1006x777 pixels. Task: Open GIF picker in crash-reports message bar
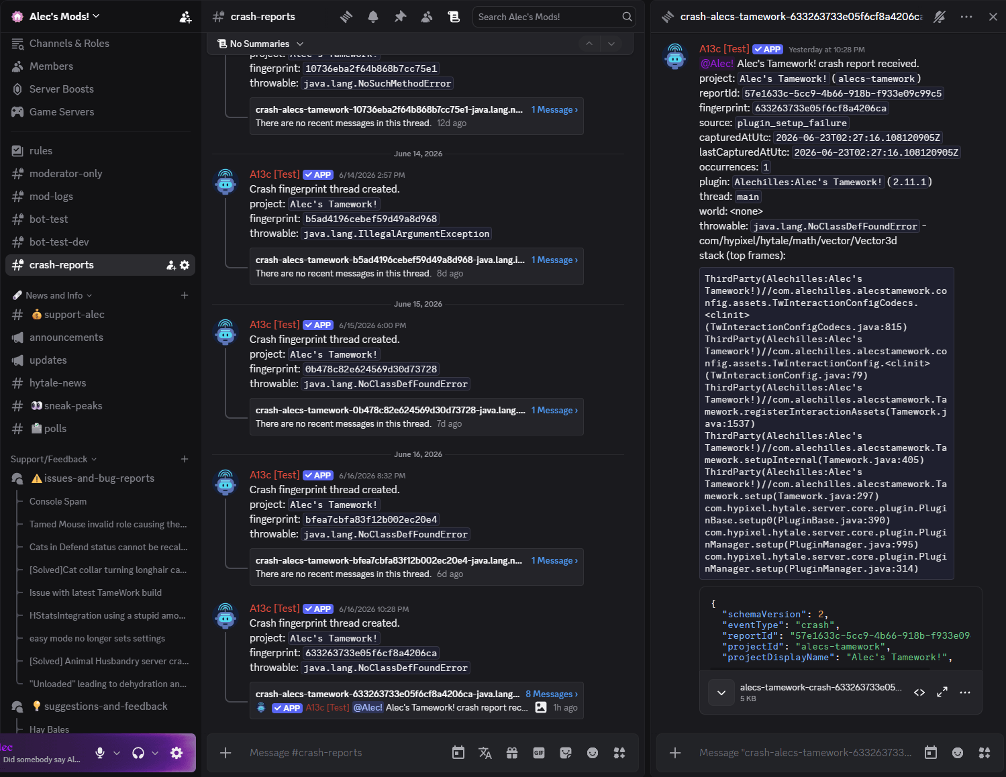pyautogui.click(x=539, y=753)
